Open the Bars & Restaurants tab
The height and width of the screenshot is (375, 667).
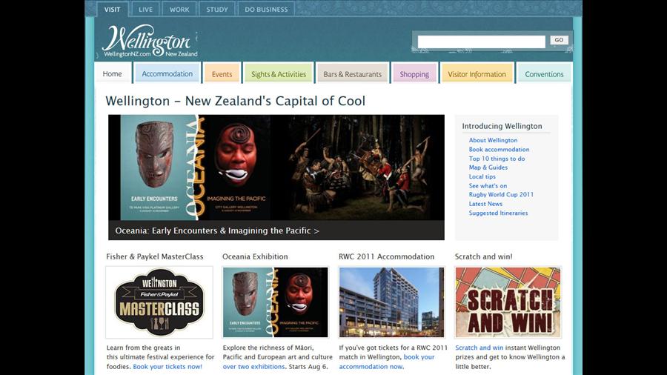click(353, 74)
